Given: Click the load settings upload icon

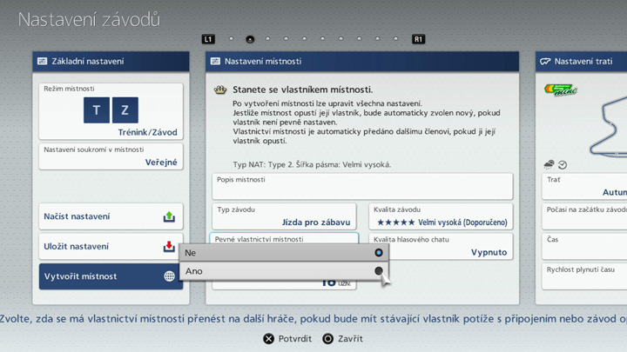Looking at the screenshot, I should click(169, 216).
